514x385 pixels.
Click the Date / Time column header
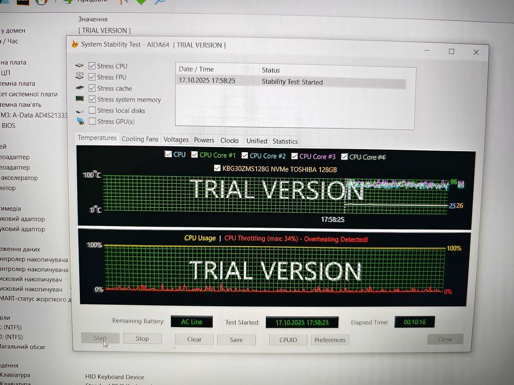click(218, 69)
